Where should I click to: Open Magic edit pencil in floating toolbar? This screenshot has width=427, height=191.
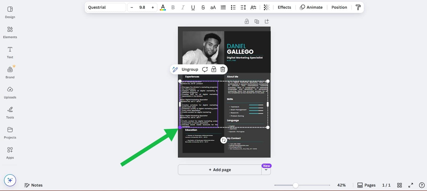click(x=175, y=69)
